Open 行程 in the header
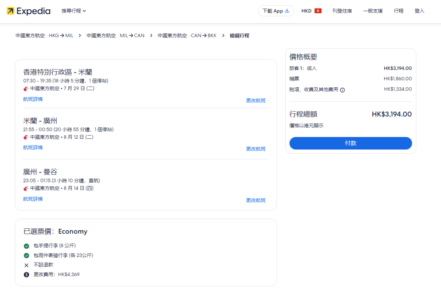The image size is (441, 290). [399, 11]
